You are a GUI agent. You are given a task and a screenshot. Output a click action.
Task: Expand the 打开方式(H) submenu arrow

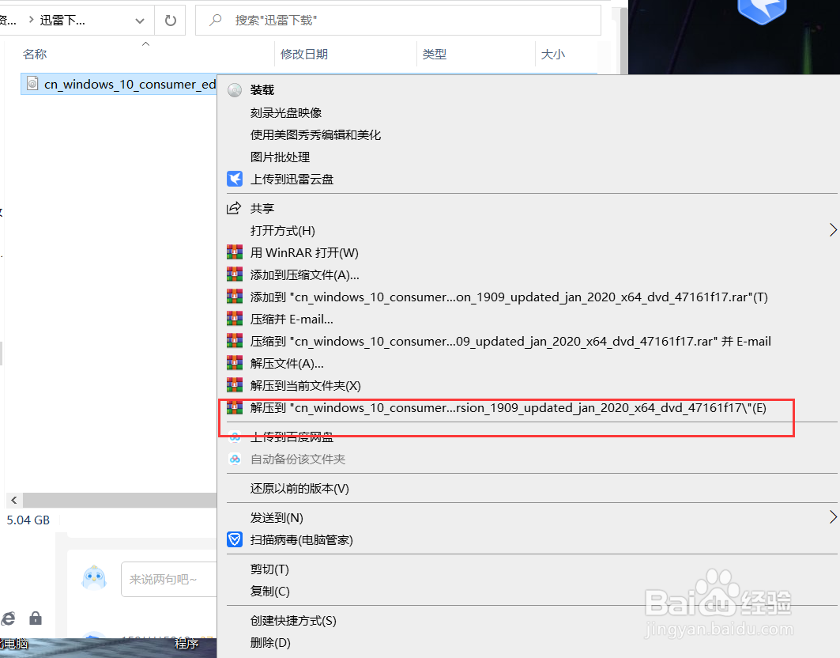[x=833, y=230]
